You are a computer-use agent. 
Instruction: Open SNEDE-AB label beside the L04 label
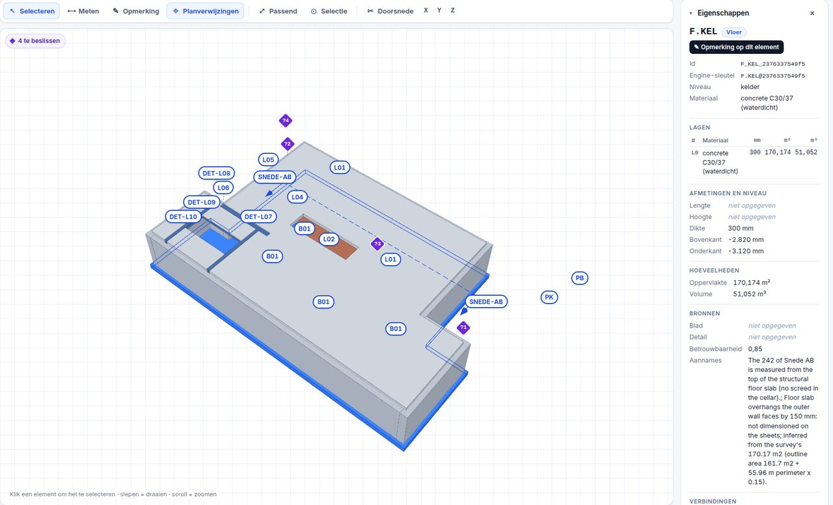click(275, 177)
